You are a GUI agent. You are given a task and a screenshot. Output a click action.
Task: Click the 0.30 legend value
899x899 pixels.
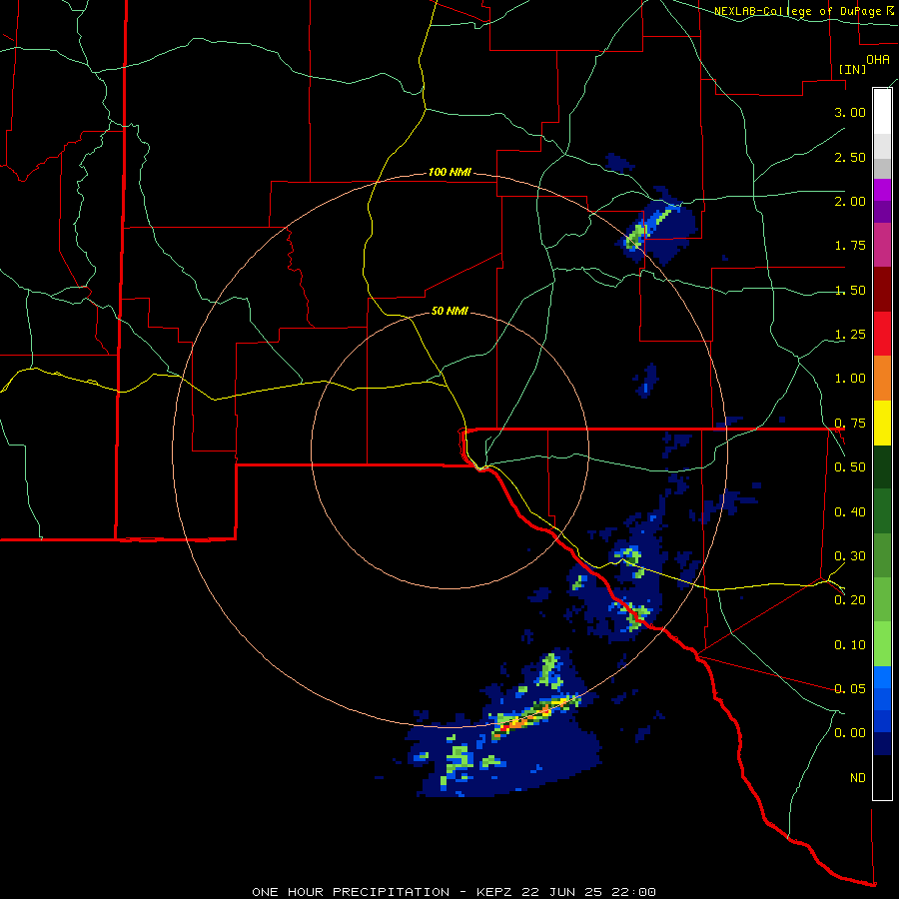[x=850, y=556]
